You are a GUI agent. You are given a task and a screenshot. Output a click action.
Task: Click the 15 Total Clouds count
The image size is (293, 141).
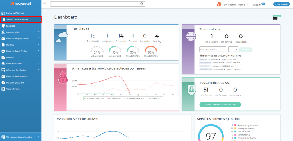pyautogui.click(x=93, y=36)
